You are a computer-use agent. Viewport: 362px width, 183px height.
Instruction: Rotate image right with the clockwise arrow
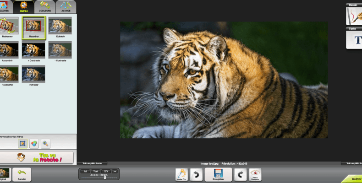click(x=240, y=174)
